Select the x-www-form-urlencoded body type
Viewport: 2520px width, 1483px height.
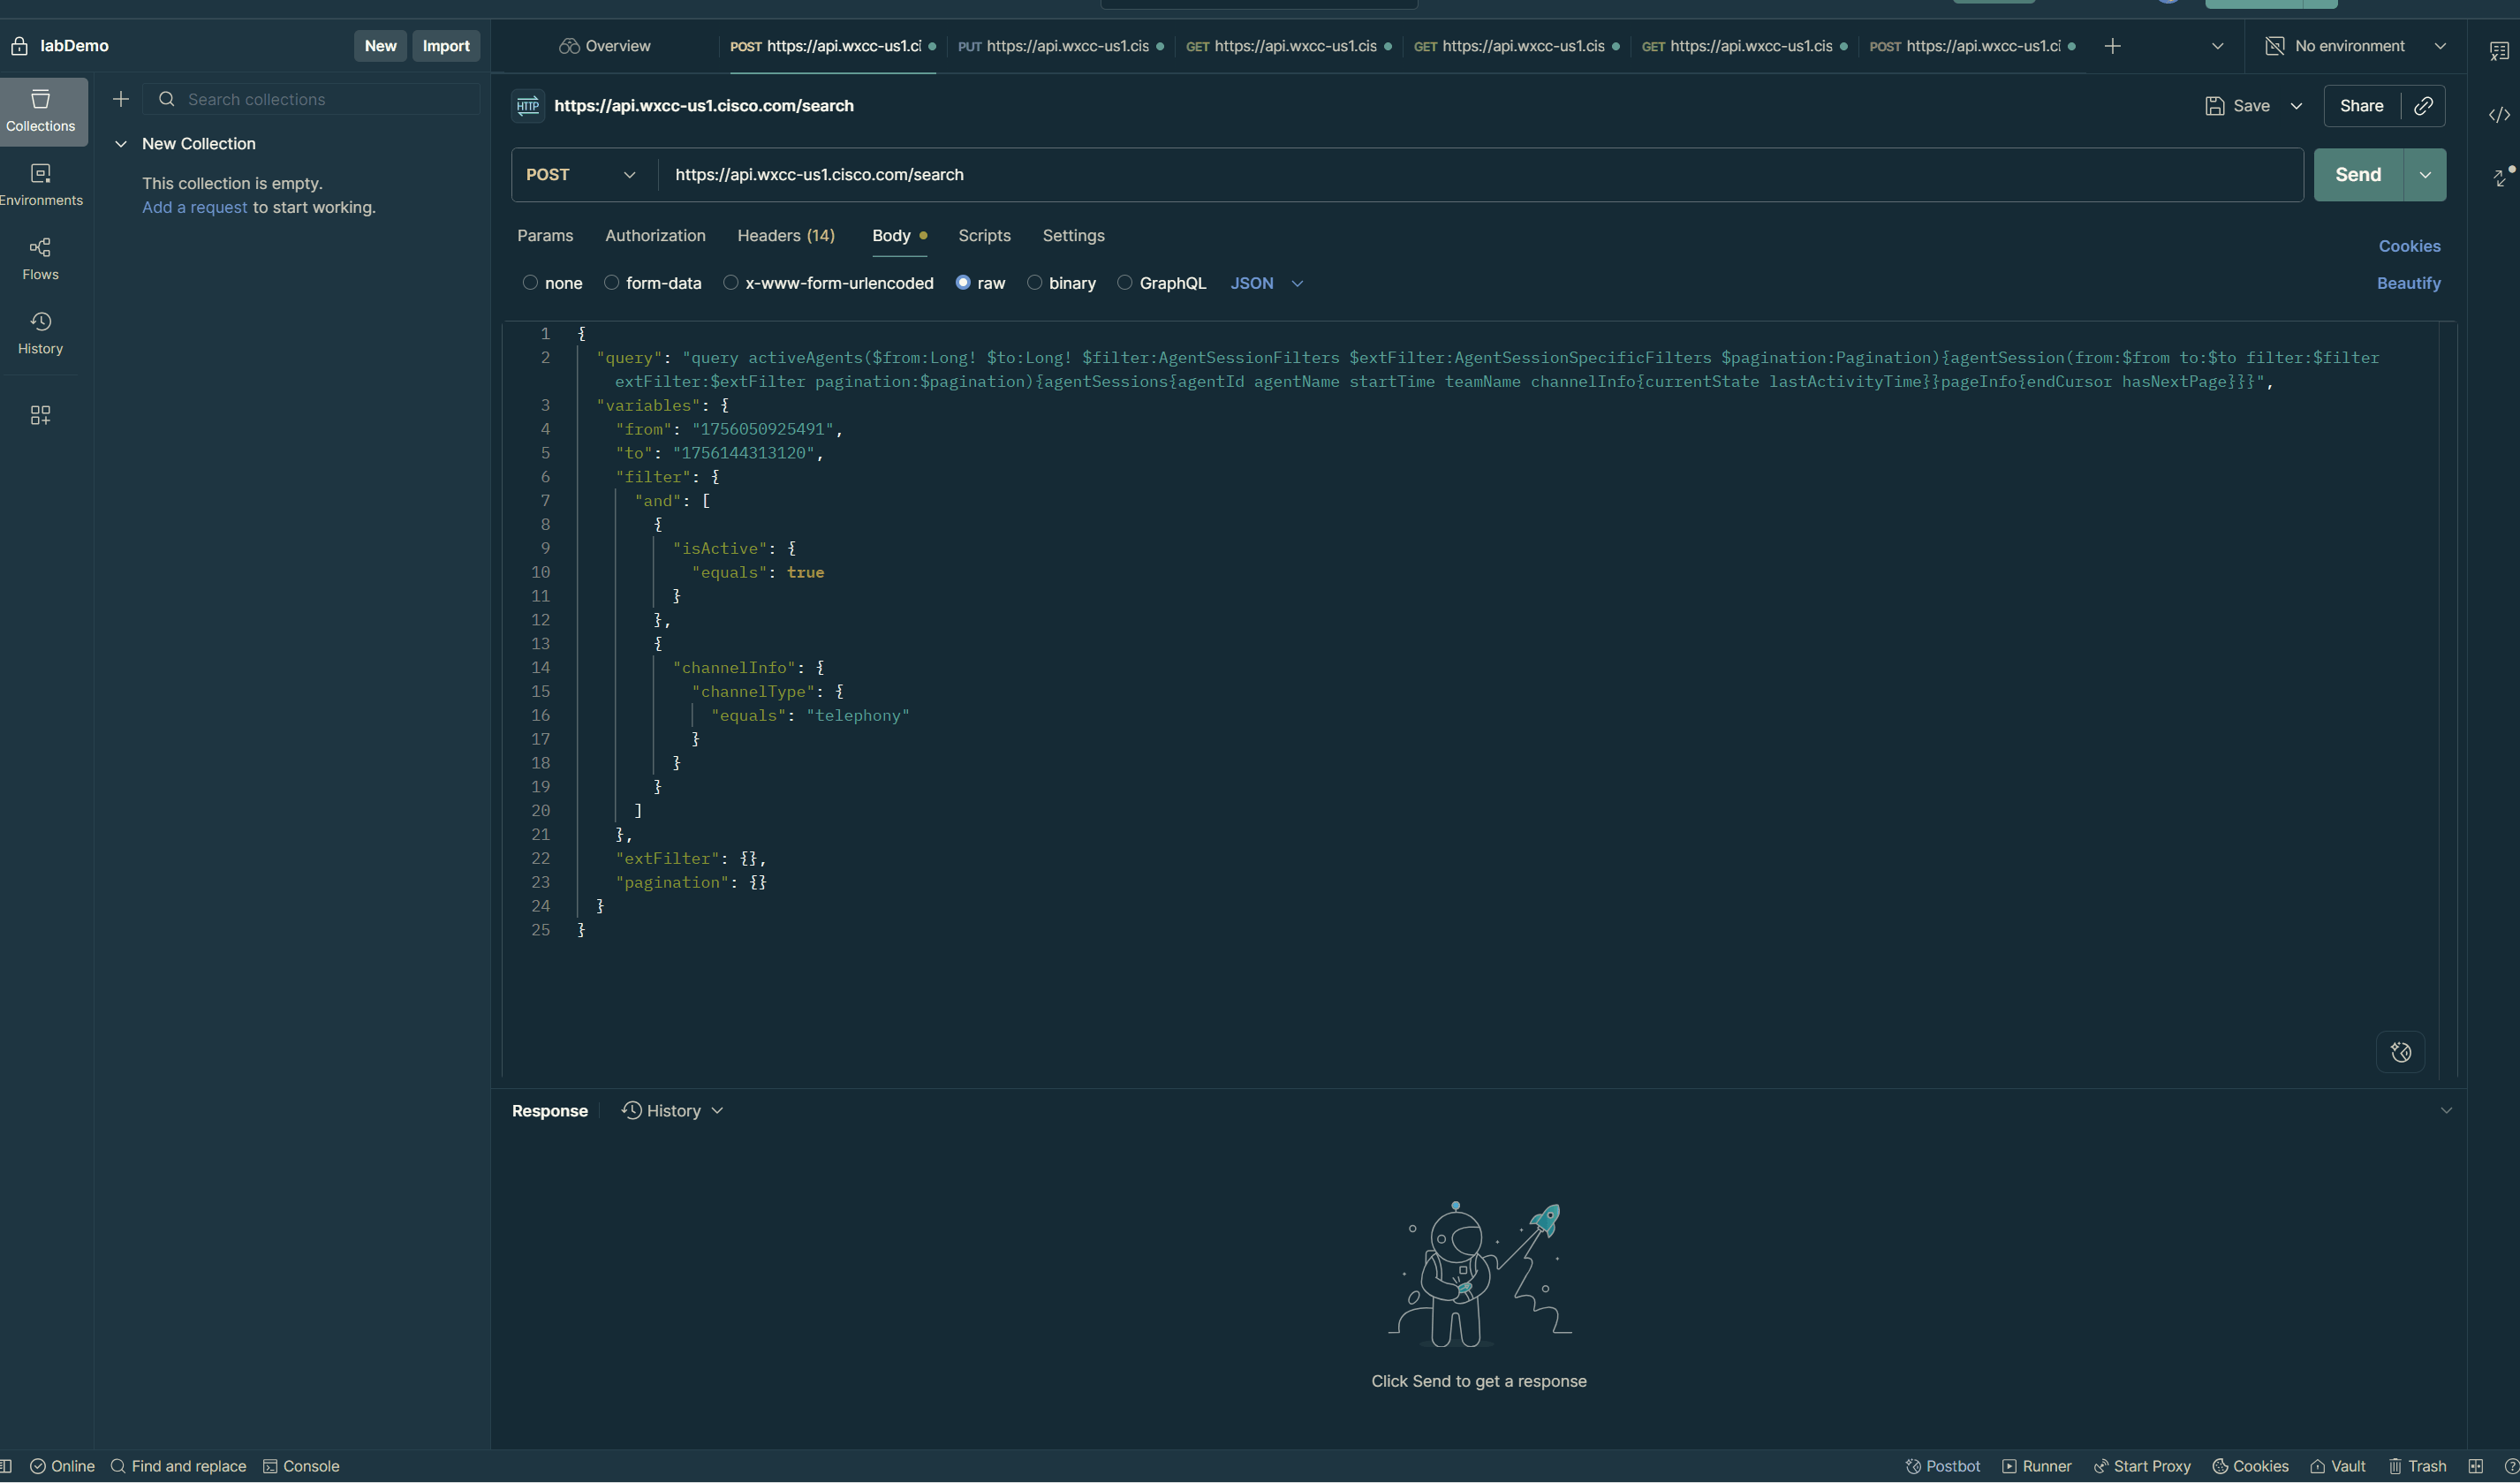[x=731, y=283]
